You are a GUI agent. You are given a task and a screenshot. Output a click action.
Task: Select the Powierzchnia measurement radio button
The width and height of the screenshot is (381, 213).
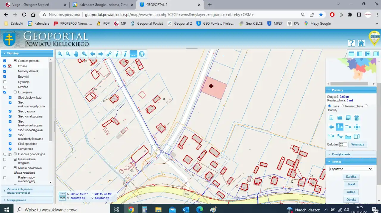tap(342, 106)
